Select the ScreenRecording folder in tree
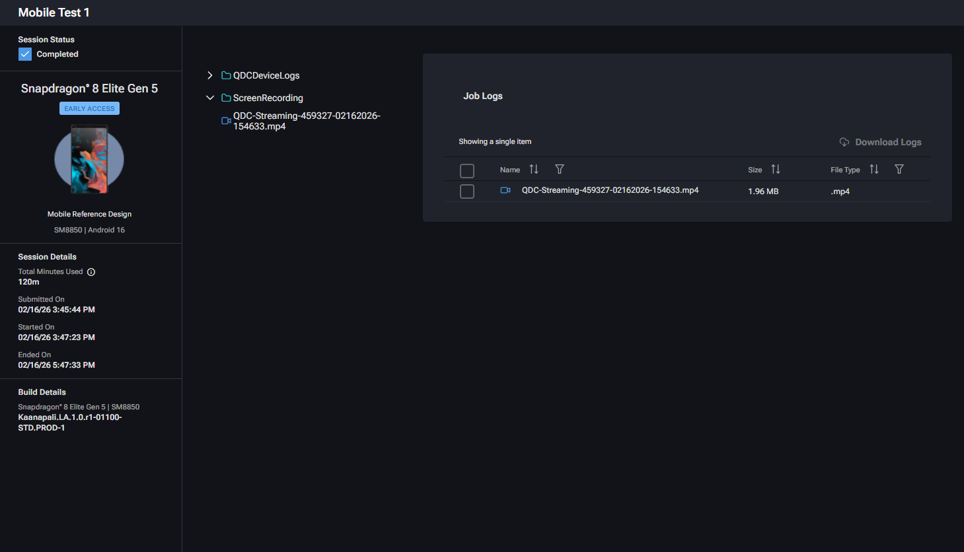964x552 pixels. (x=268, y=98)
